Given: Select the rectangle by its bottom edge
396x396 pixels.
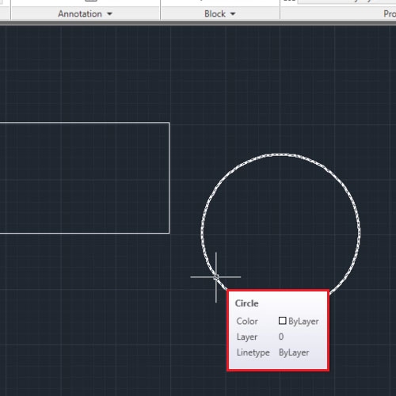Looking at the screenshot, I should 85,233.
